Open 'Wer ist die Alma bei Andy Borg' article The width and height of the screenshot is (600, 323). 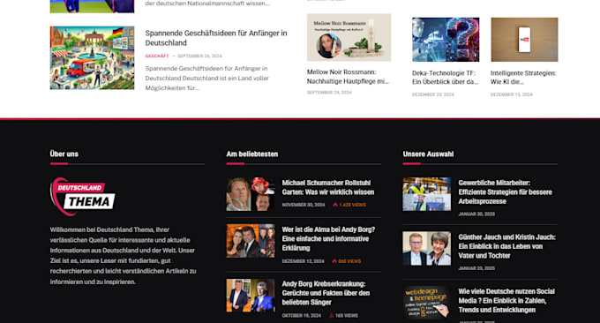tap(328, 239)
